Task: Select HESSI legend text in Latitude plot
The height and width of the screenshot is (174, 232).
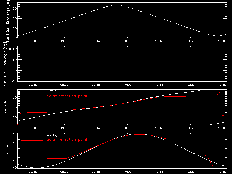Action: (x=52, y=135)
